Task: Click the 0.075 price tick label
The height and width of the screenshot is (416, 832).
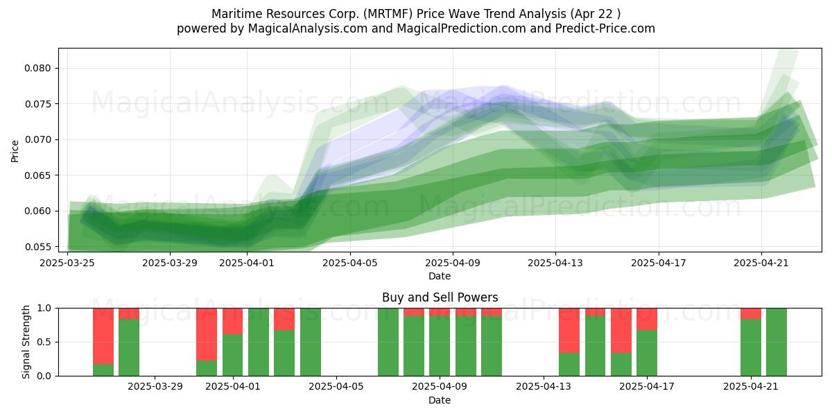Action: [39, 104]
